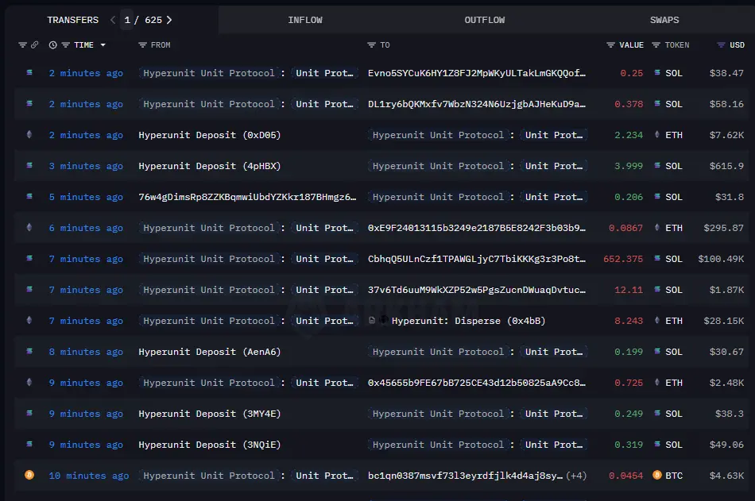Click the $100.49K USD amount
Viewport: 755px width, 501px height.
coord(721,259)
